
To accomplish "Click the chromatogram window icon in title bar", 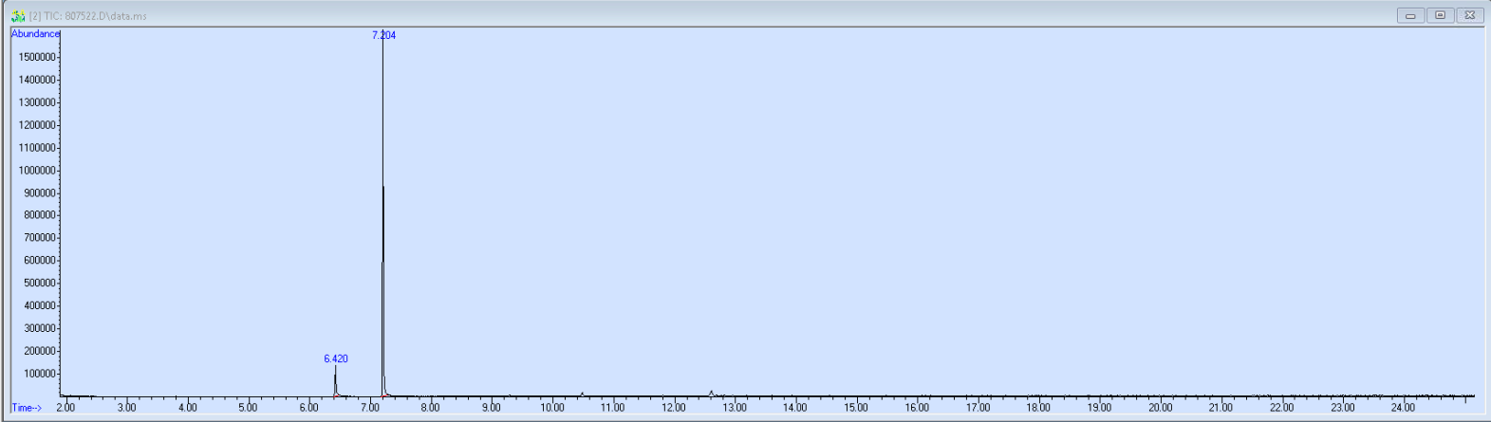I will click(18, 16).
